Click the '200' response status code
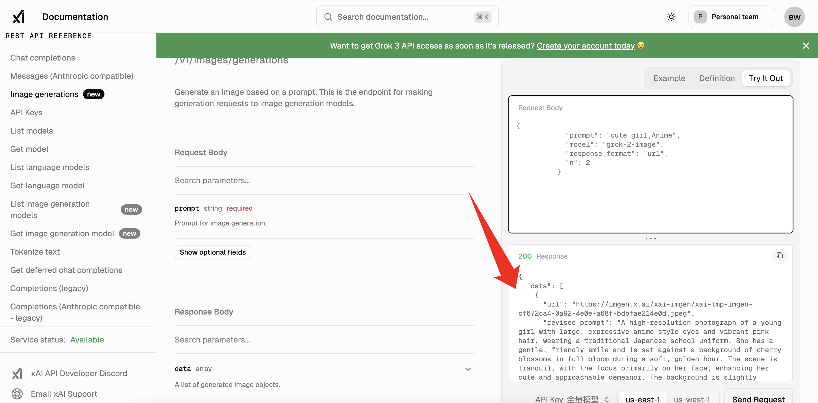Viewport: 818px width, 403px height. tap(525, 256)
